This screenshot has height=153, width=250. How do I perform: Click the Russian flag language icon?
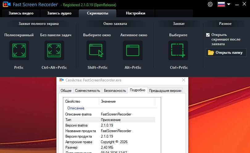(221, 4)
